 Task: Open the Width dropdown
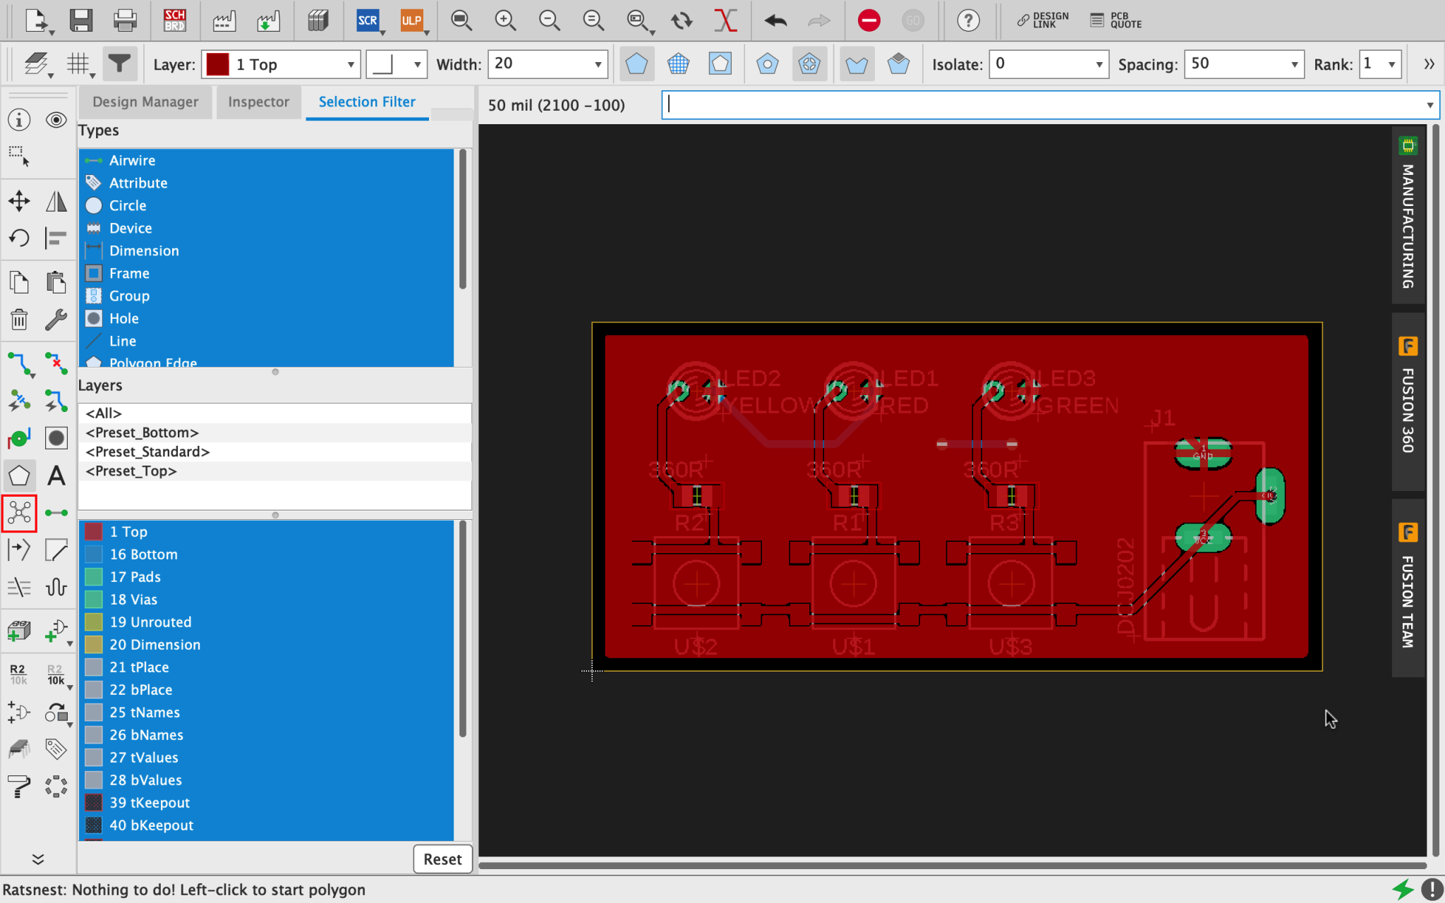pyautogui.click(x=598, y=64)
